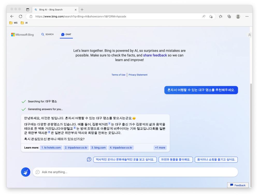Reload the page with the refresh icon
259x196 pixels.
point(20,16)
